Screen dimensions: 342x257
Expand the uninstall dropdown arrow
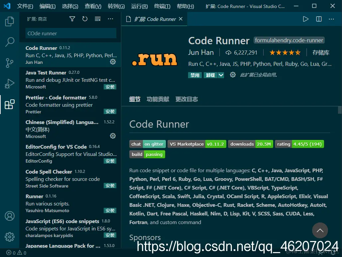(x=221, y=75)
